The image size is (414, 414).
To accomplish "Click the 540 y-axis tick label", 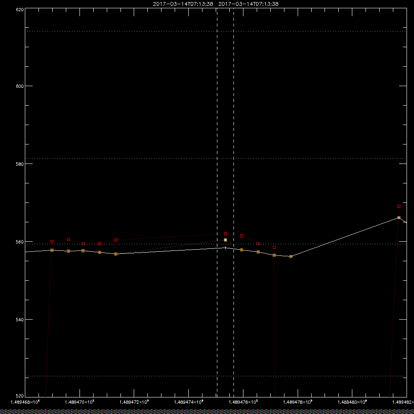I will click(x=20, y=320).
